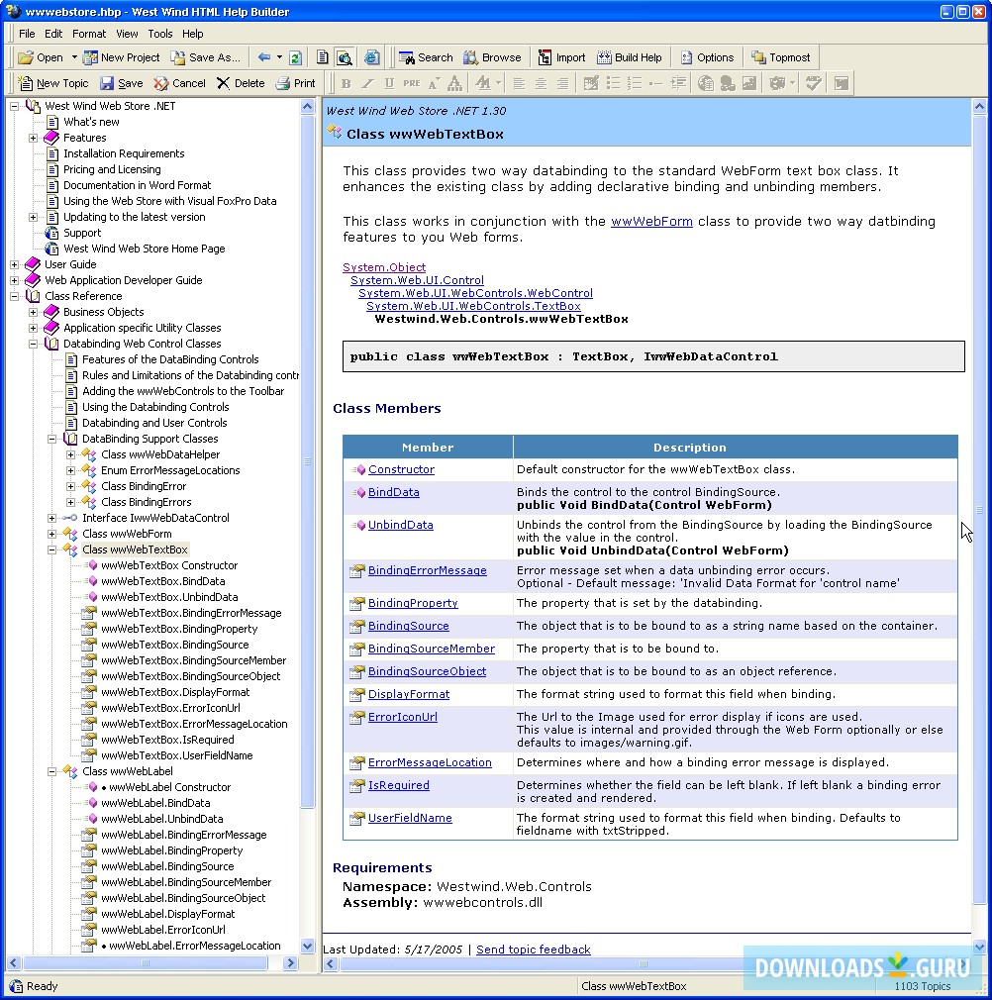Screen dimensions: 992x1000
Task: Collapse the Databinding Web Control Classes book
Action: coord(33,344)
